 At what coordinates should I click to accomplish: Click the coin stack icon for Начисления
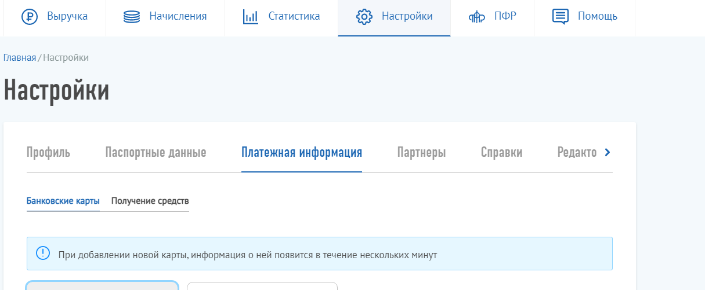[x=132, y=17]
